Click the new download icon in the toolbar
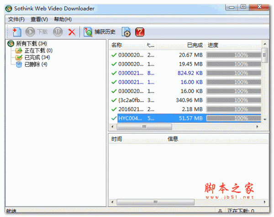Screen dimensions: 274x217 (17, 32)
